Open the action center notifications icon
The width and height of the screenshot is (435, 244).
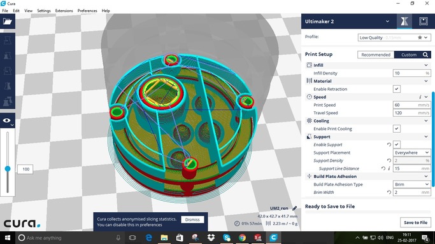tap(425, 238)
